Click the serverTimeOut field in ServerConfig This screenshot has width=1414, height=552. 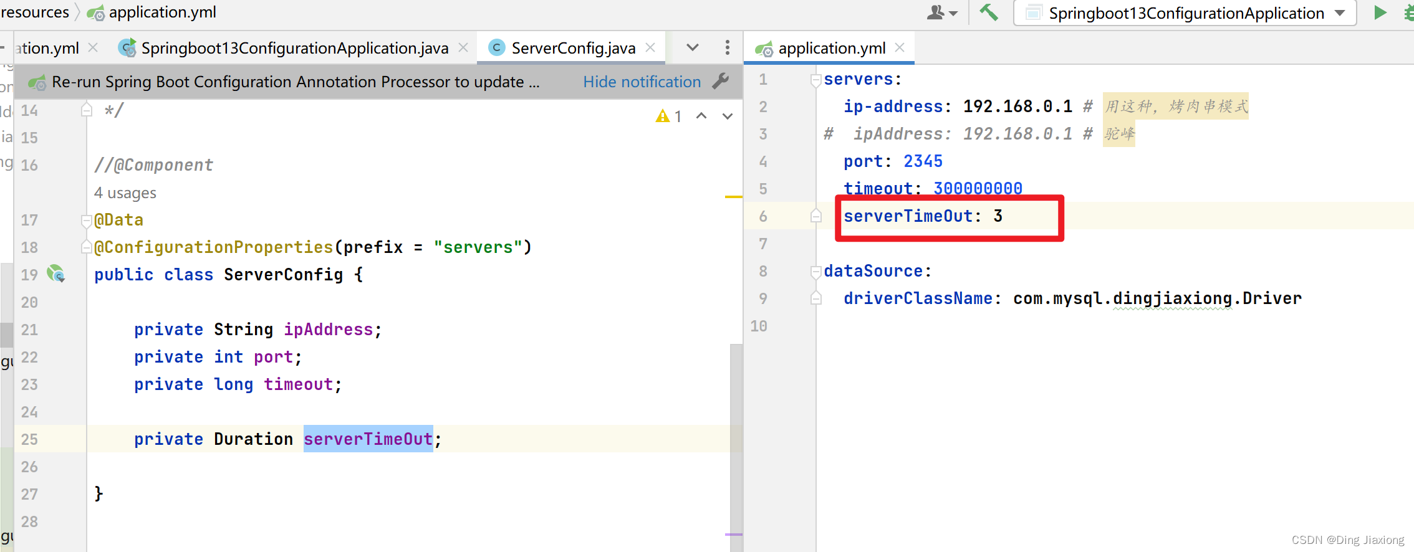tap(368, 439)
